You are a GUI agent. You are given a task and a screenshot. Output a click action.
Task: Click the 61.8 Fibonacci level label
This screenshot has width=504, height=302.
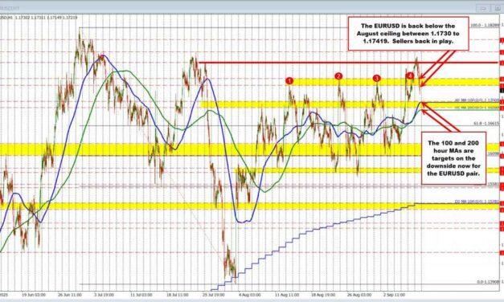486,123
